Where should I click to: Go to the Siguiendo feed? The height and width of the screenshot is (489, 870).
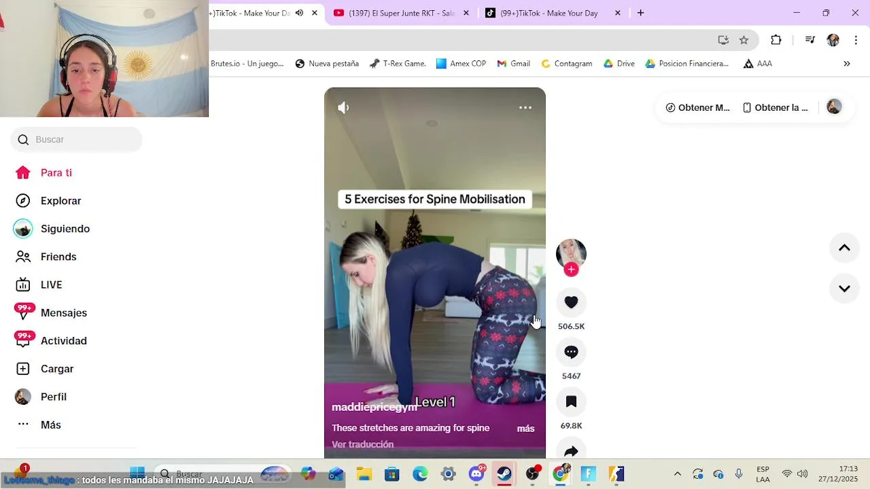click(52, 229)
